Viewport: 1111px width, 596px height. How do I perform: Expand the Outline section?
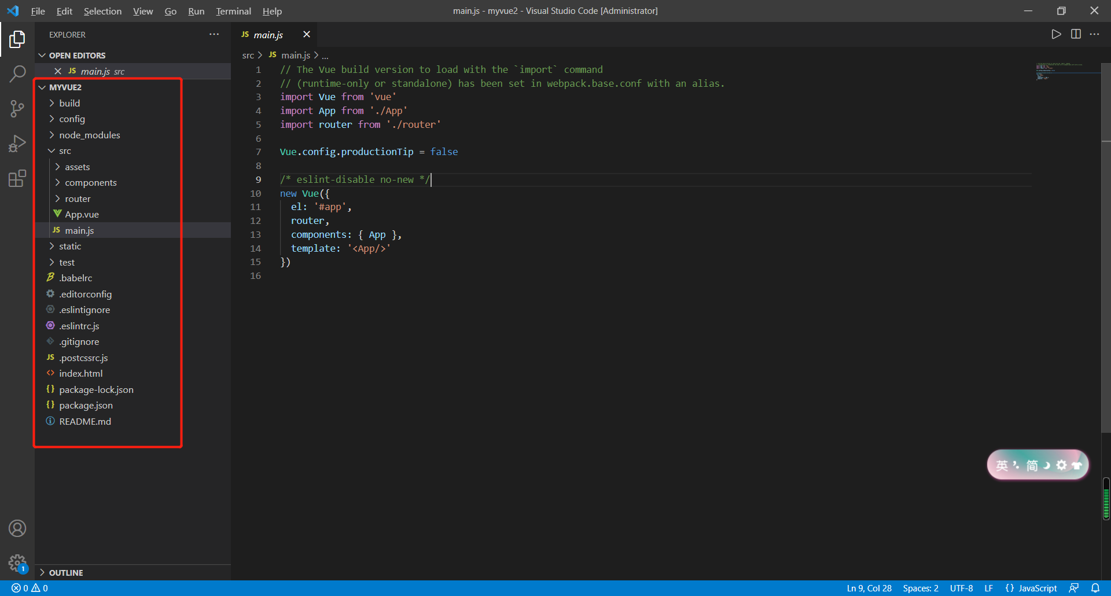point(66,572)
